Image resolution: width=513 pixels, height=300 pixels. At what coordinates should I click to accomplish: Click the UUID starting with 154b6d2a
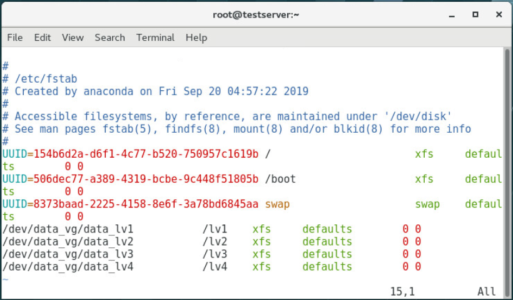(146, 154)
